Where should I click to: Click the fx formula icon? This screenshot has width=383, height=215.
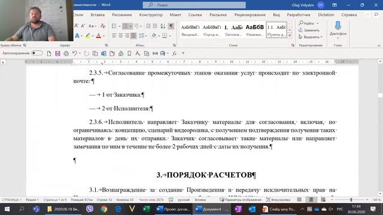[174, 53]
